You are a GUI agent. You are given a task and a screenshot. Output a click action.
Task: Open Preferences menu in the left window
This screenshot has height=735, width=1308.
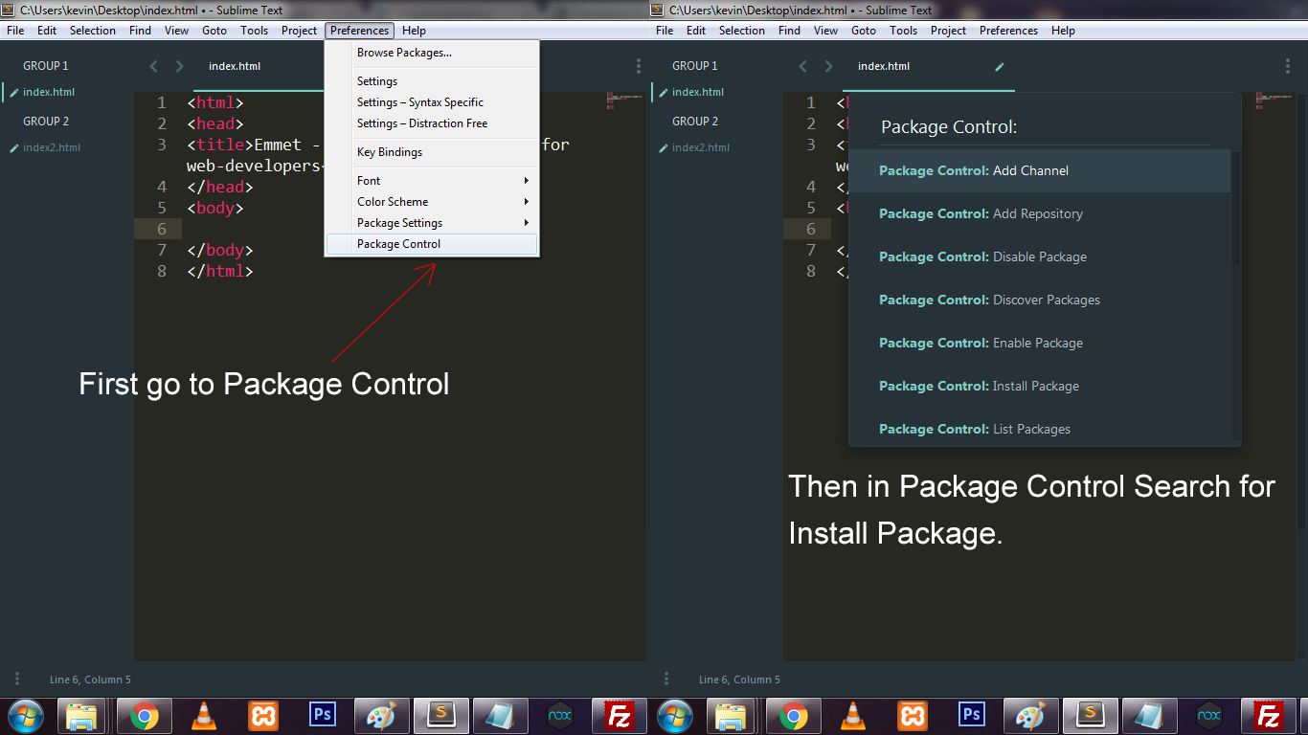pyautogui.click(x=360, y=31)
